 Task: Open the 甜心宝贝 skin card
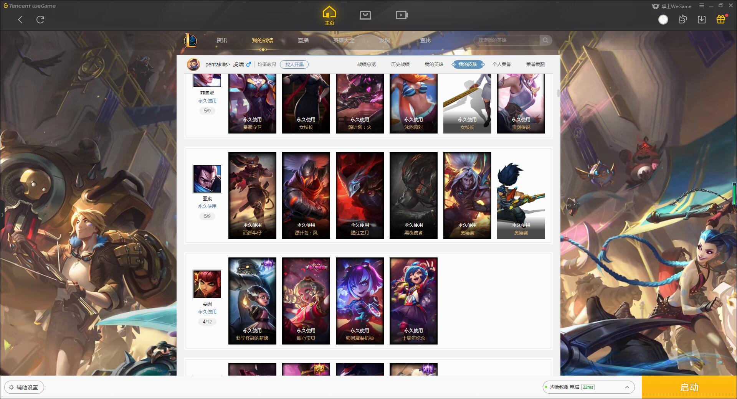tap(306, 301)
